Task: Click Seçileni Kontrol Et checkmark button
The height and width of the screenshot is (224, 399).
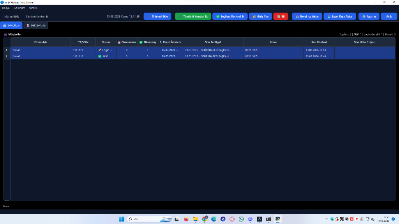Action: [x=230, y=17]
